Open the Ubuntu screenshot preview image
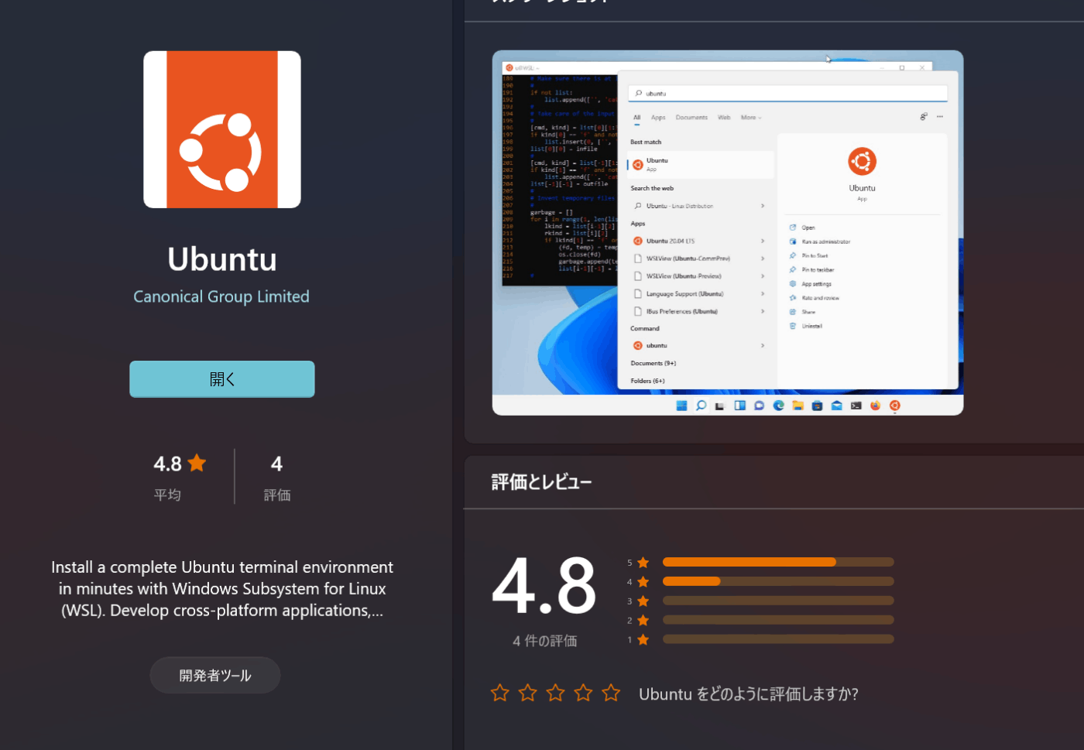Viewport: 1084px width, 750px height. point(728,233)
